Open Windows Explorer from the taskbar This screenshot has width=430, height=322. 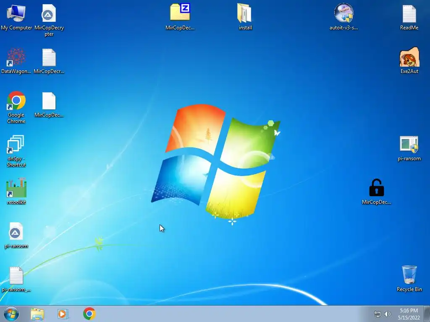pos(37,314)
